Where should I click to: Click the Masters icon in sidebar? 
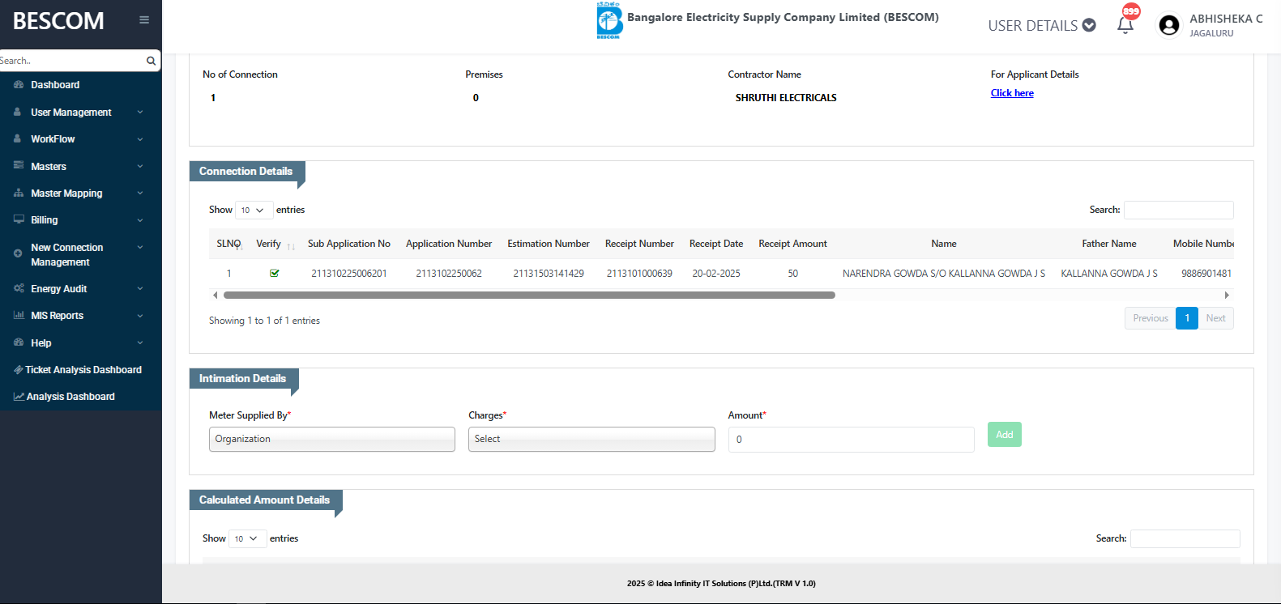(x=19, y=165)
